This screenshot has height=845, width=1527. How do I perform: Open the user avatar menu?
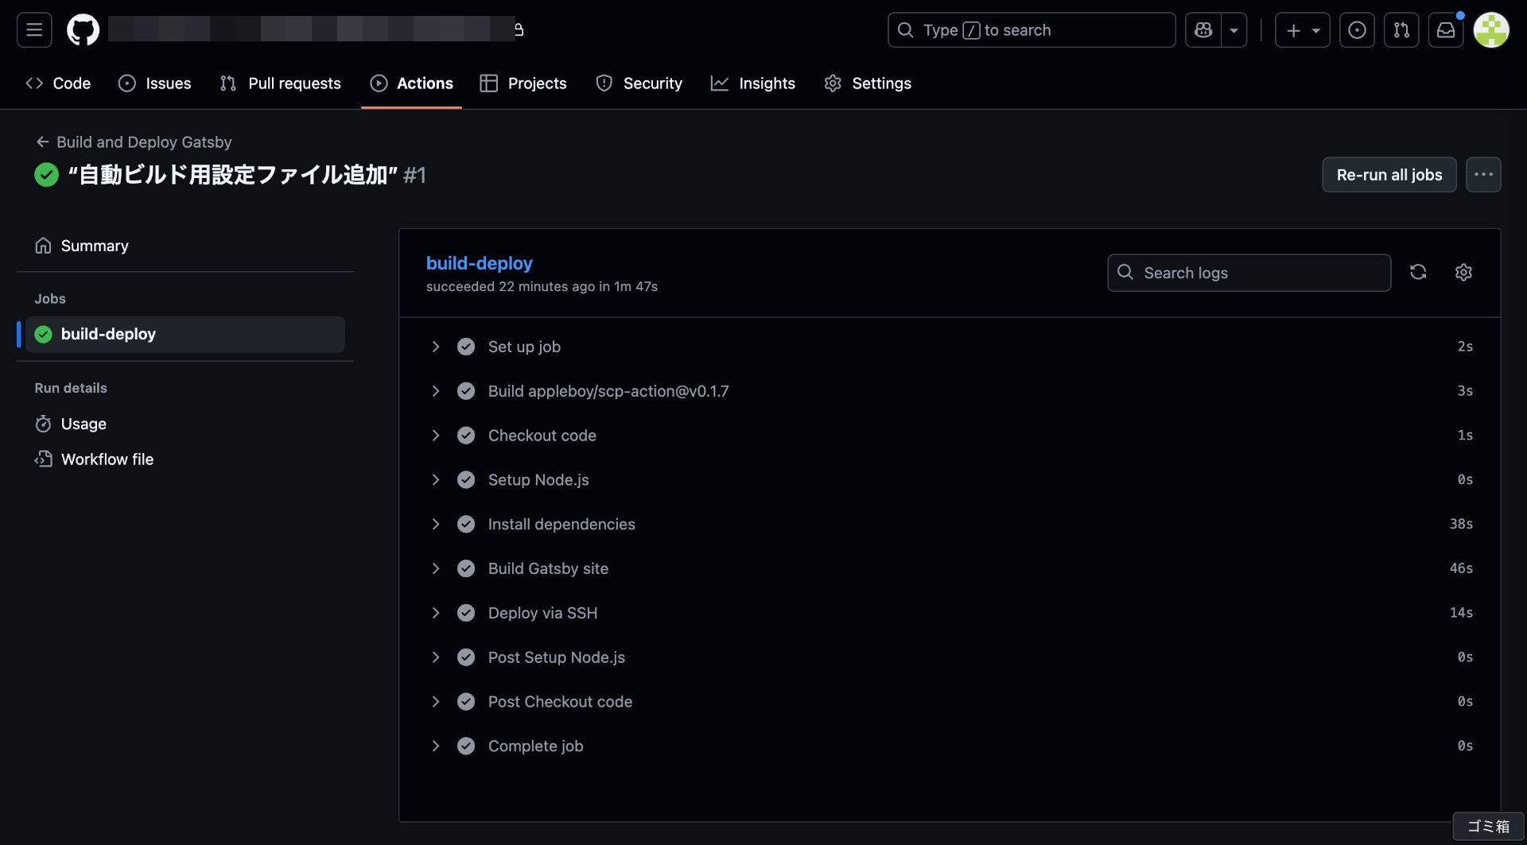point(1491,30)
